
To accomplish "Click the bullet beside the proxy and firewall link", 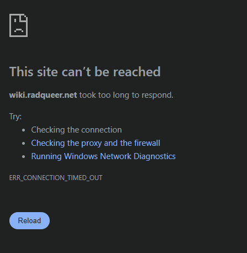I will 23,144.
